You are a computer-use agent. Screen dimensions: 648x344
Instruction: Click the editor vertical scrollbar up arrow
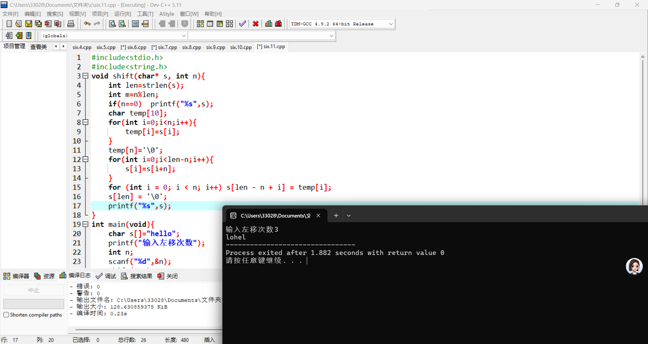pos(643,57)
